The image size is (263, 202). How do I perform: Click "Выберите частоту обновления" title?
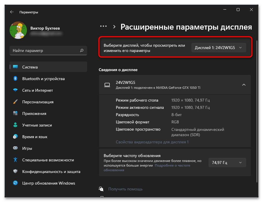[132, 156]
